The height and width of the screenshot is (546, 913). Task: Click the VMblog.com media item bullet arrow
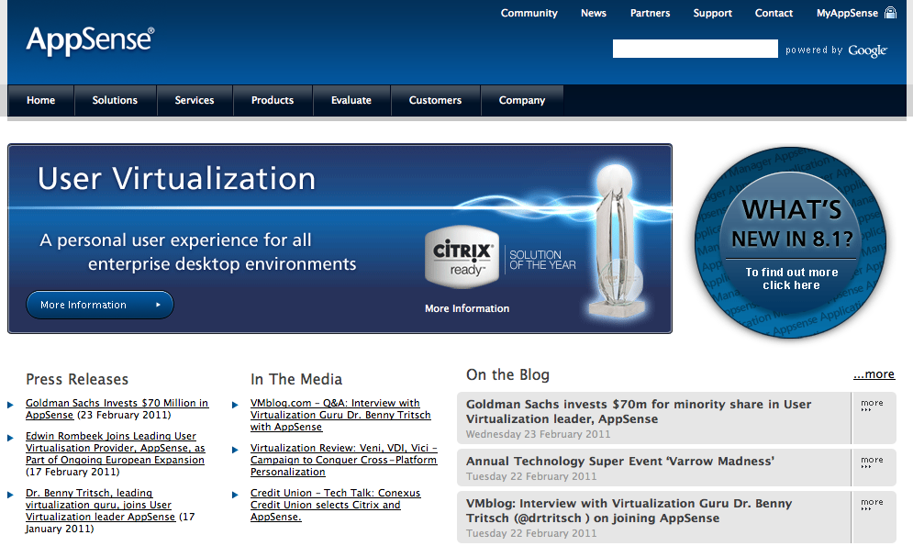tap(235, 405)
